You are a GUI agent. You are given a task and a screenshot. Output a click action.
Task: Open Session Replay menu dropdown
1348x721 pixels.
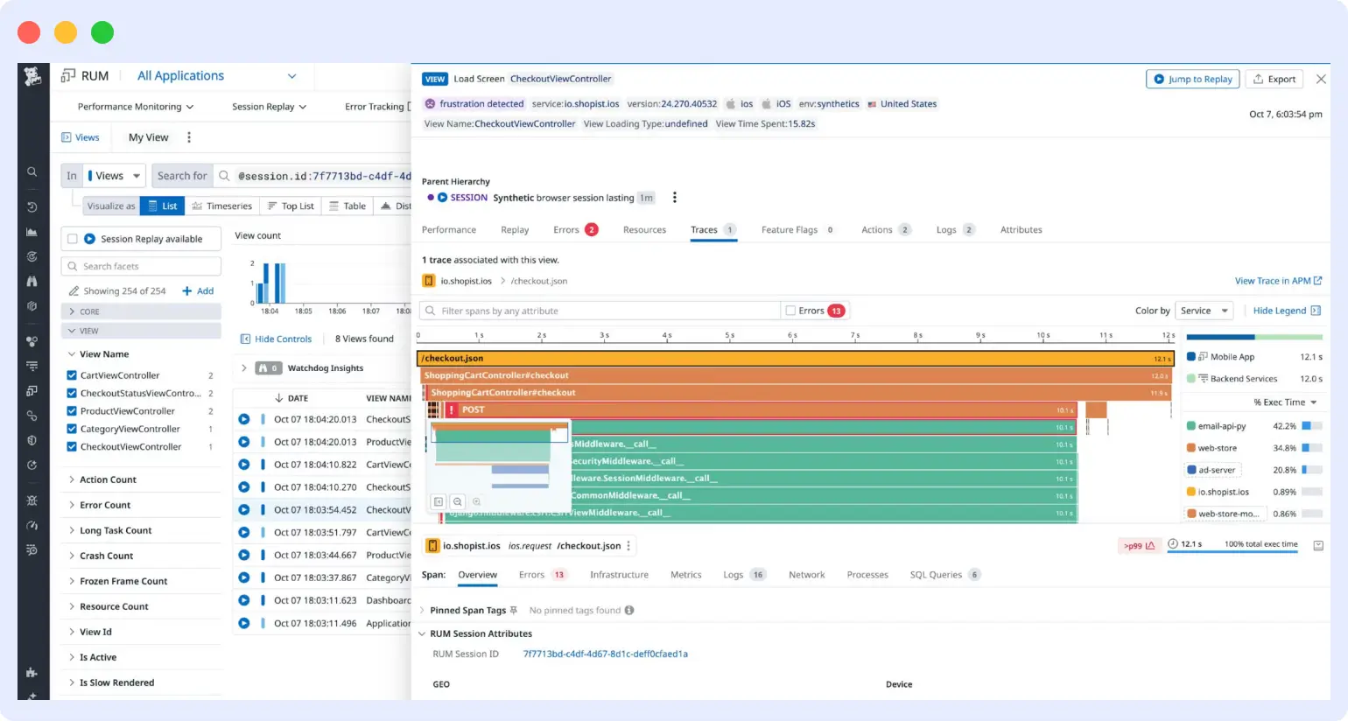(270, 107)
